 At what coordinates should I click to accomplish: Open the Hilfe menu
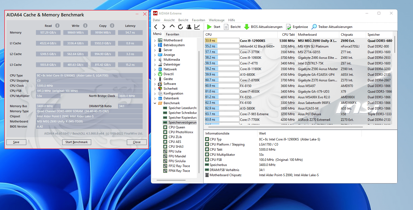(231, 20)
